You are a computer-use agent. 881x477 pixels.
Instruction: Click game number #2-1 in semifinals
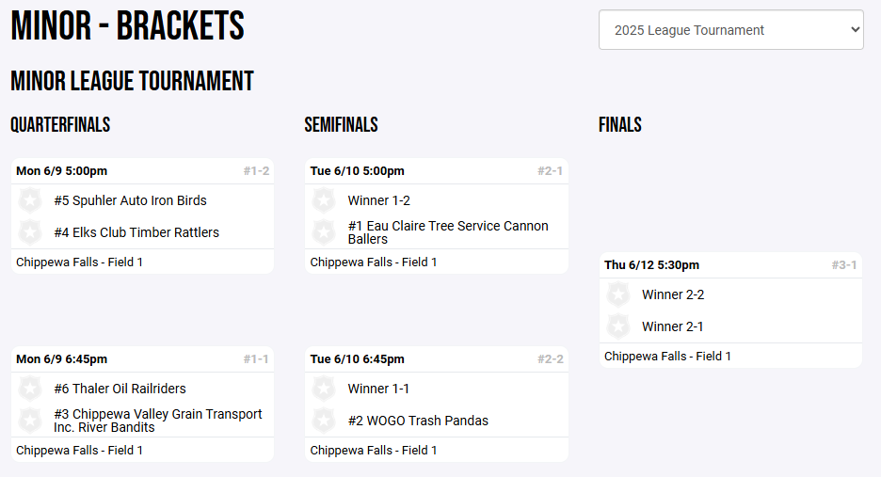(x=550, y=171)
